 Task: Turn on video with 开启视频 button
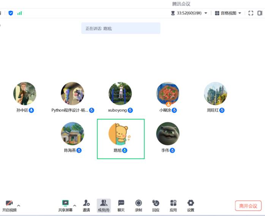click(x=9, y=205)
